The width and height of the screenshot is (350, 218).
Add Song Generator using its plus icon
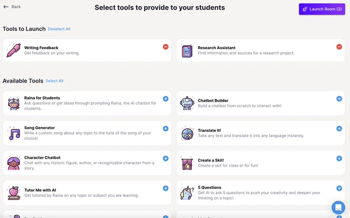pyautogui.click(x=165, y=129)
